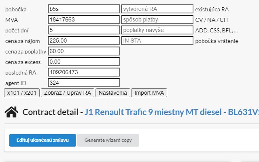259x162 pixels.
Task: Click the x101 / x201 button
Action: [x=22, y=93]
